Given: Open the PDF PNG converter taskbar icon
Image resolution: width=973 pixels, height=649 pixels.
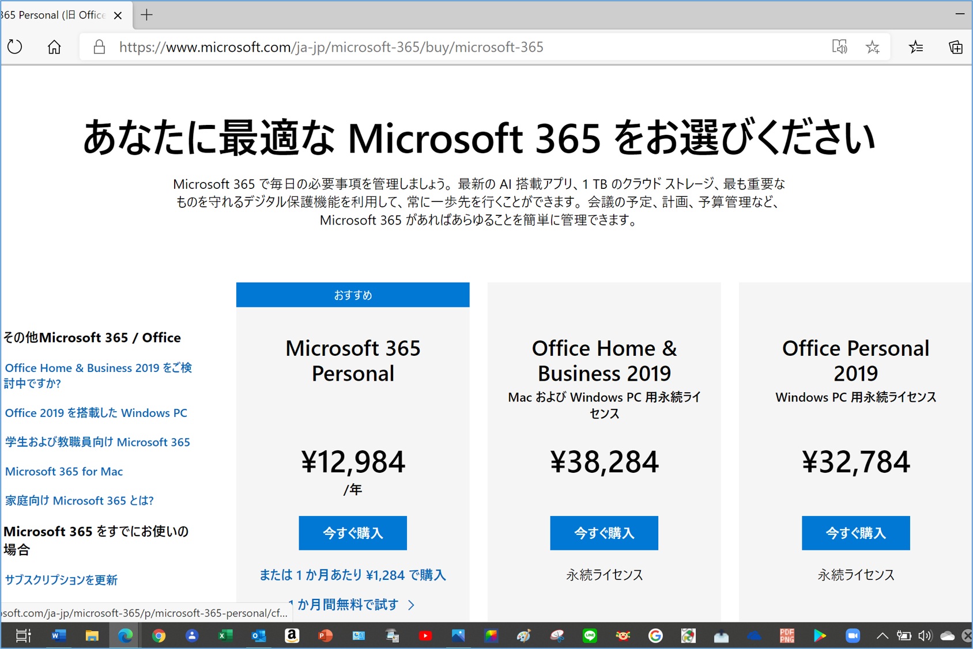Looking at the screenshot, I should click(x=787, y=636).
